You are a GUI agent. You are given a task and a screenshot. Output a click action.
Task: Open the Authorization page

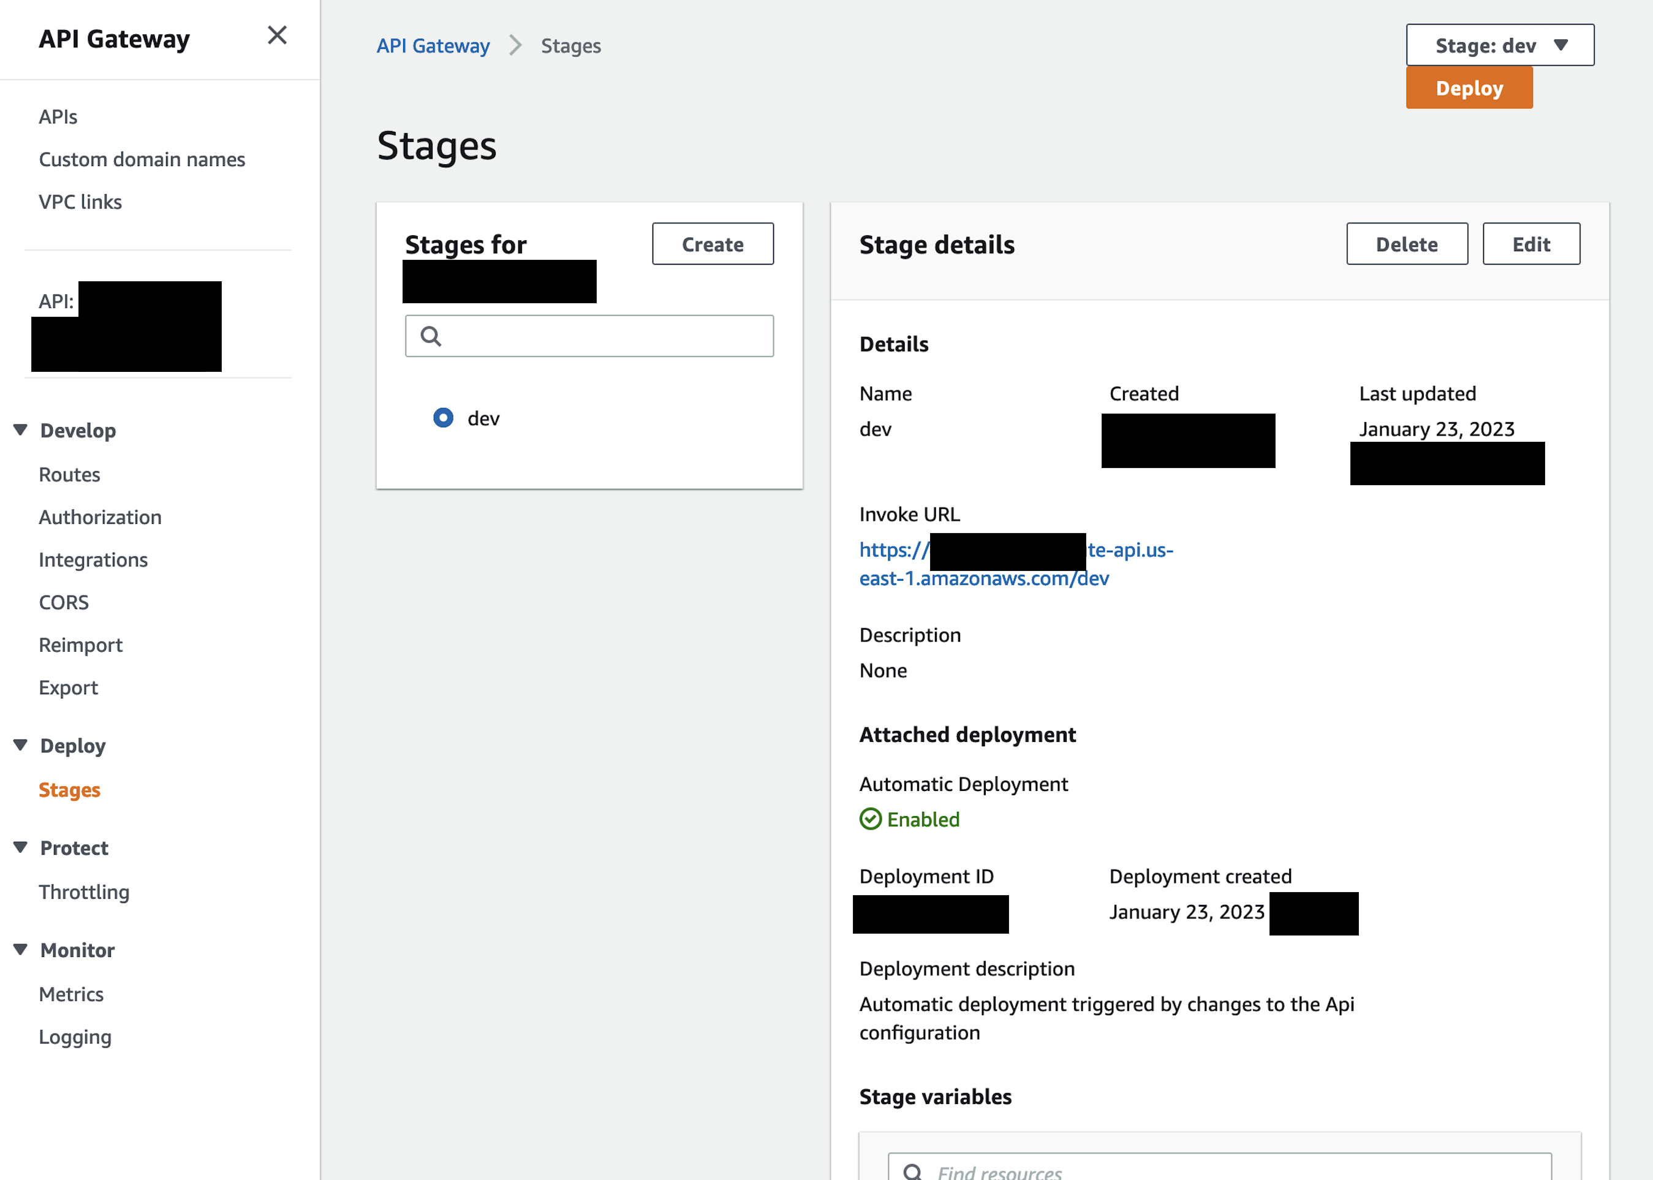100,516
